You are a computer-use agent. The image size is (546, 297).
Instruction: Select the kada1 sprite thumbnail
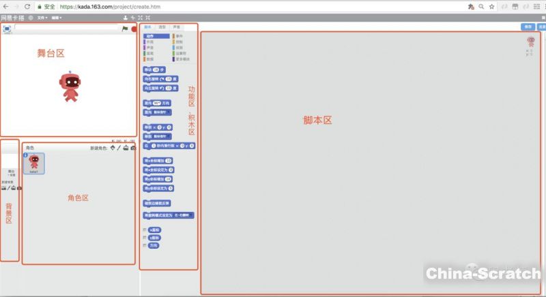tap(34, 163)
